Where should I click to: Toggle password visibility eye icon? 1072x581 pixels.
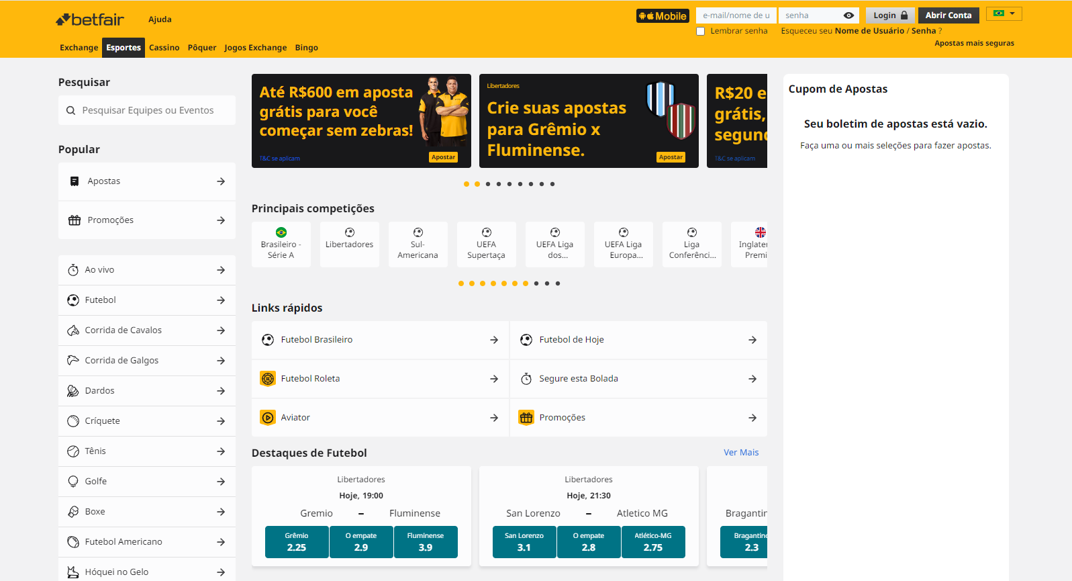click(848, 15)
